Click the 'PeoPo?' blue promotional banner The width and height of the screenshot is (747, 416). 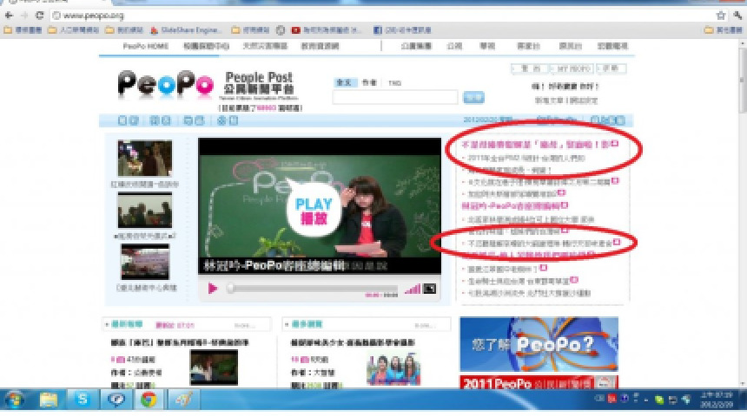[x=539, y=344]
